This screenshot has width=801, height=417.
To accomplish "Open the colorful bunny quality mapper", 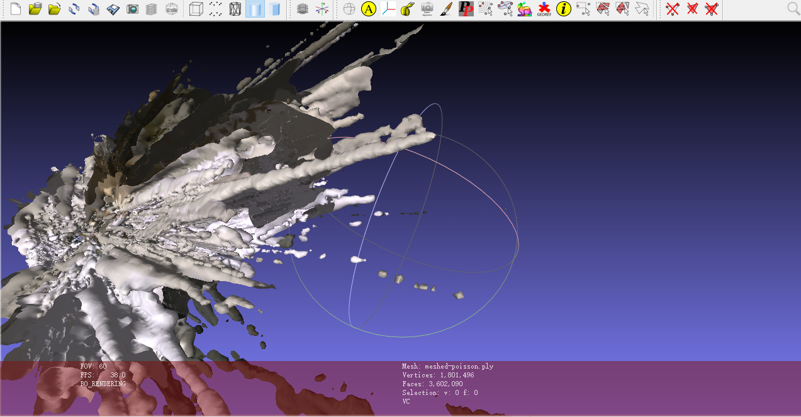I will coord(524,9).
